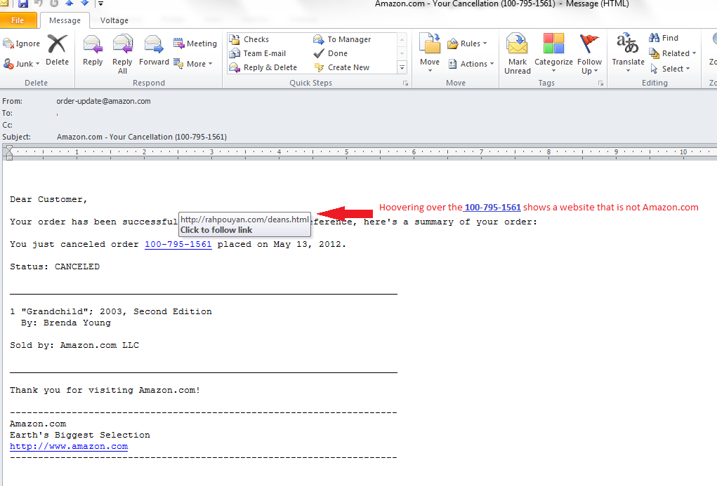Click the Save icon in quick access toolbar
Viewport: 717px width, 486px height.
click(x=23, y=4)
